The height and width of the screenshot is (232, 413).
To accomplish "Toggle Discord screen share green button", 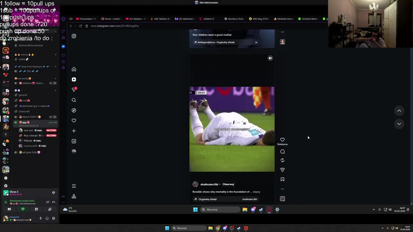I will [x=23, y=209].
